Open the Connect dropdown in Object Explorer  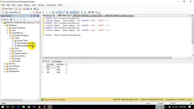5,19
